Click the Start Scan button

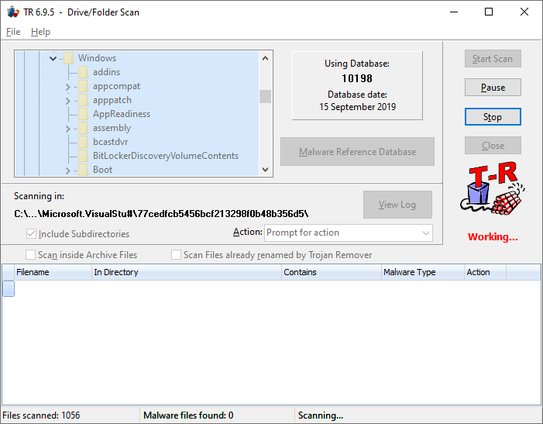pos(493,59)
